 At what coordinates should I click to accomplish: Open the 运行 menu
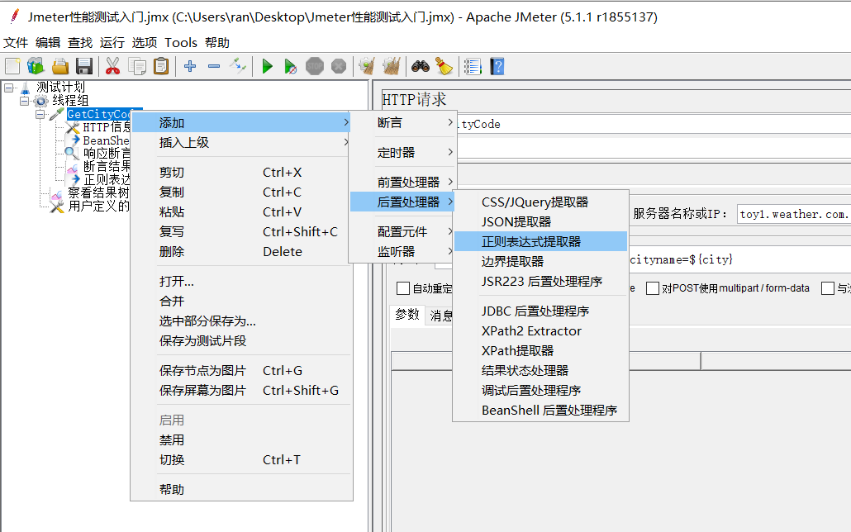(112, 42)
